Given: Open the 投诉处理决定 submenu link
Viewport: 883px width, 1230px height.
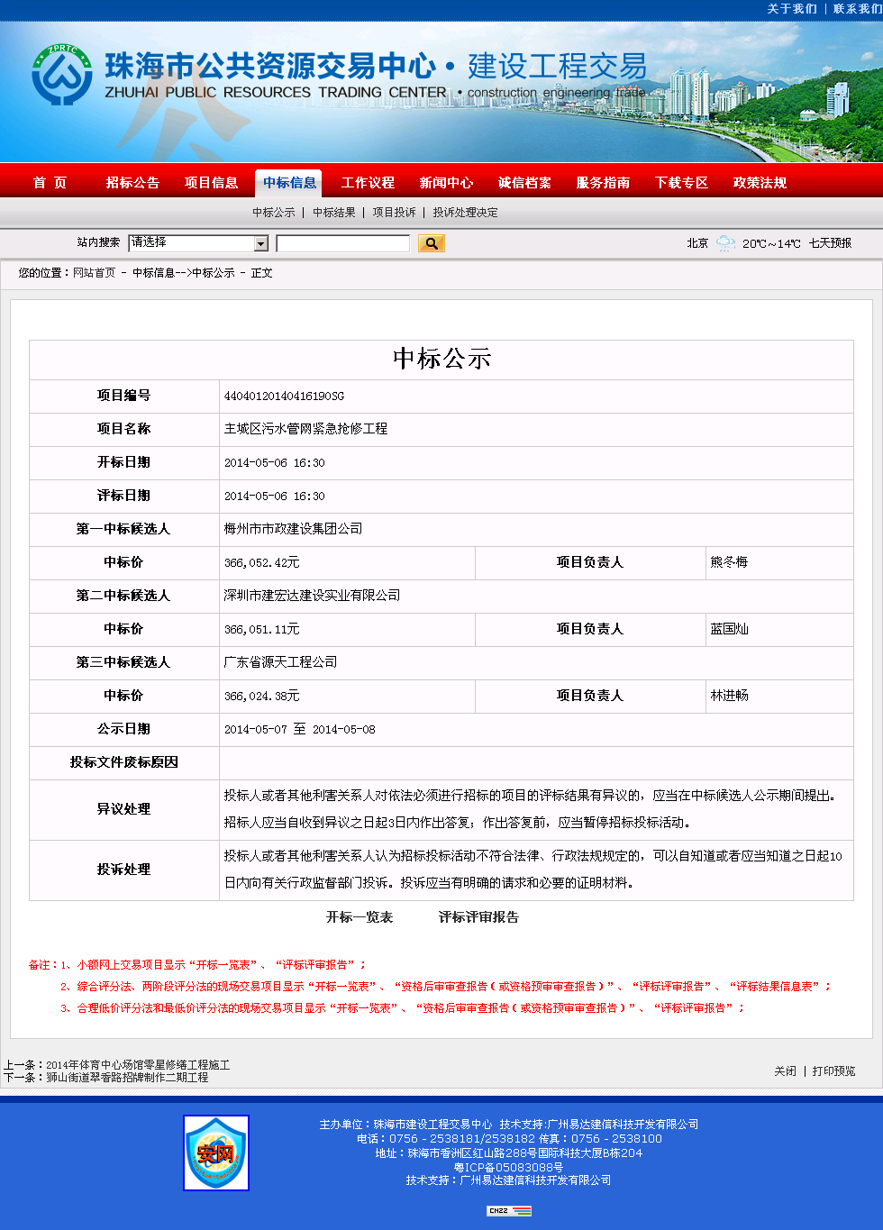Looking at the screenshot, I should [x=465, y=213].
